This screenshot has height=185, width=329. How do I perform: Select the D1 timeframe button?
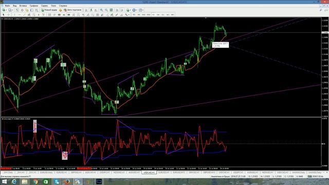click(163, 15)
